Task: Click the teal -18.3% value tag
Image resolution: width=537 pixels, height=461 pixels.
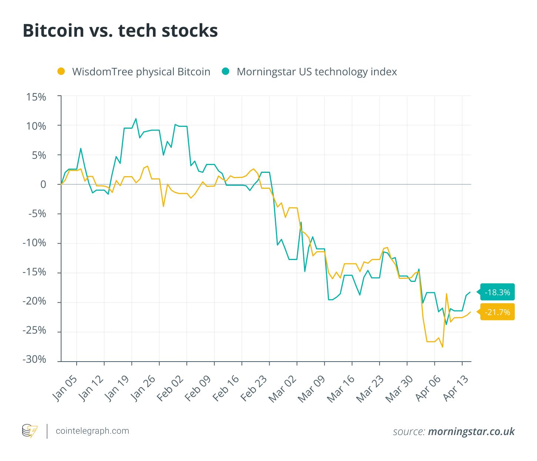Action: (497, 292)
